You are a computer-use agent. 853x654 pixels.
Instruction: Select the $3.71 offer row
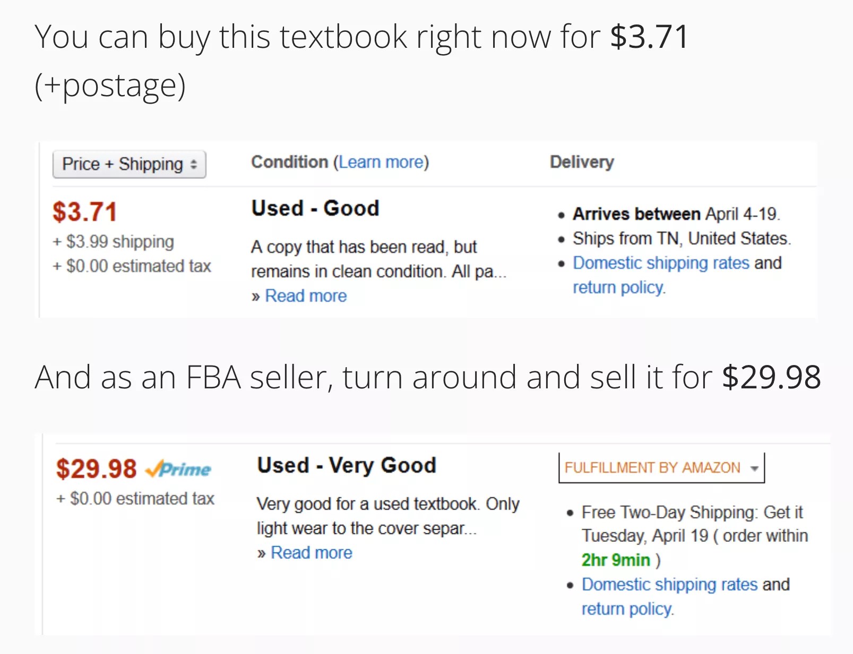click(x=85, y=211)
